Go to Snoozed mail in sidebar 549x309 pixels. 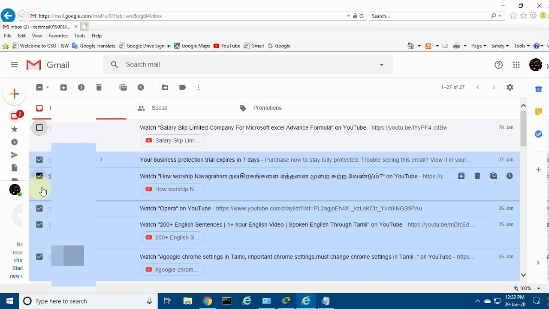(x=15, y=142)
